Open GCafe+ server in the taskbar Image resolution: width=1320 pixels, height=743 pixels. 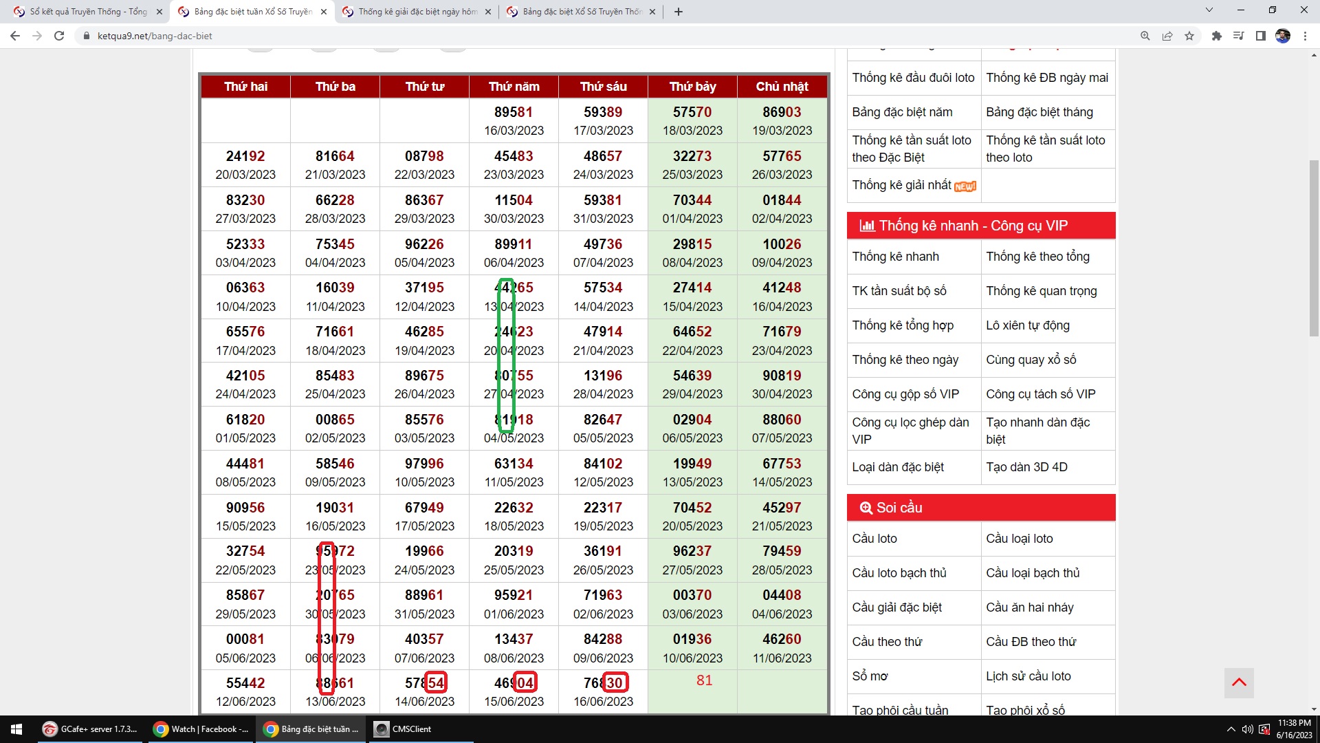pyautogui.click(x=90, y=729)
